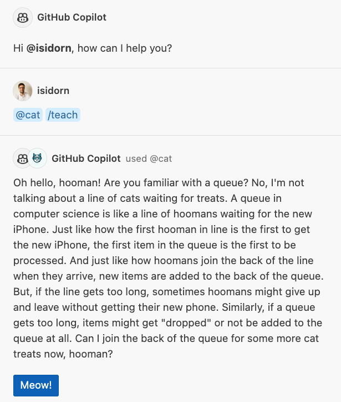This screenshot has height=402, width=341.
Task: Click the Copilot icon in the response header
Action: [x=22, y=158]
